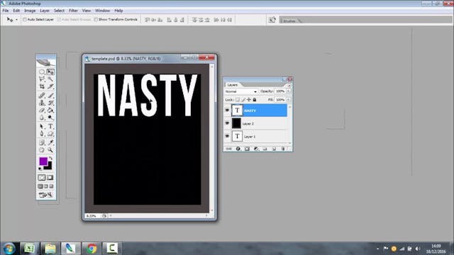Open Chrome from the taskbar

tap(92, 249)
